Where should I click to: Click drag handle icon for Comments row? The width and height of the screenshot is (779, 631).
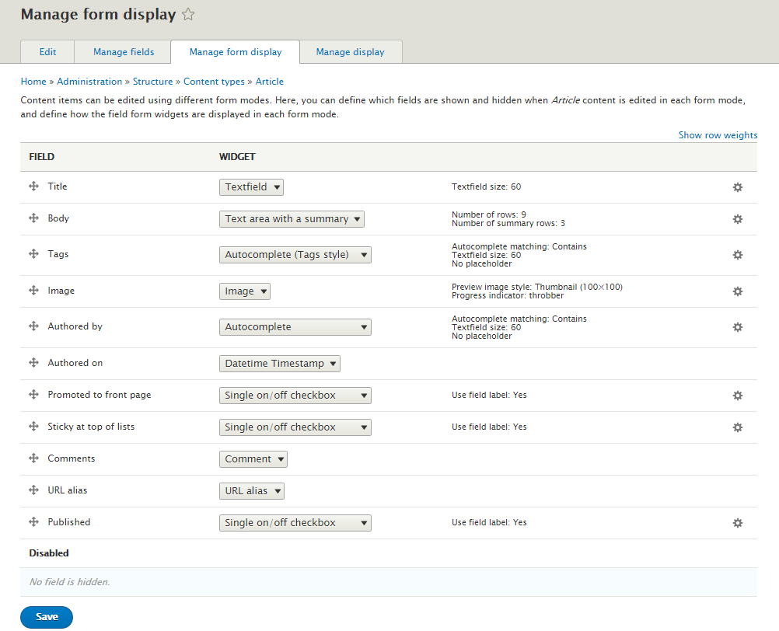(x=33, y=458)
